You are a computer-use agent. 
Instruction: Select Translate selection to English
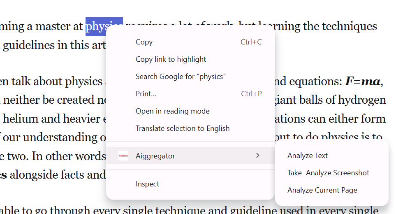pyautogui.click(x=183, y=128)
